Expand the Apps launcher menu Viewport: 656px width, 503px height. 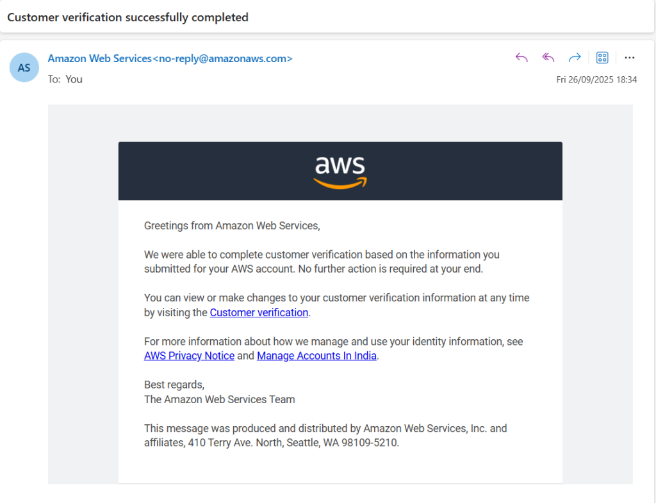coord(602,58)
